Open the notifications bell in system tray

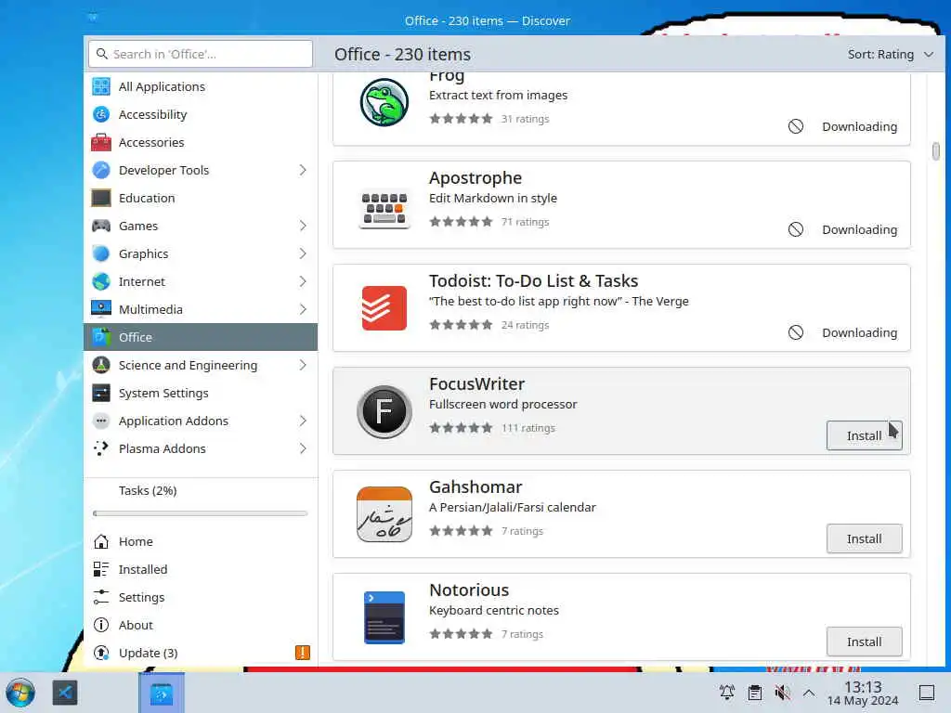coord(726,692)
